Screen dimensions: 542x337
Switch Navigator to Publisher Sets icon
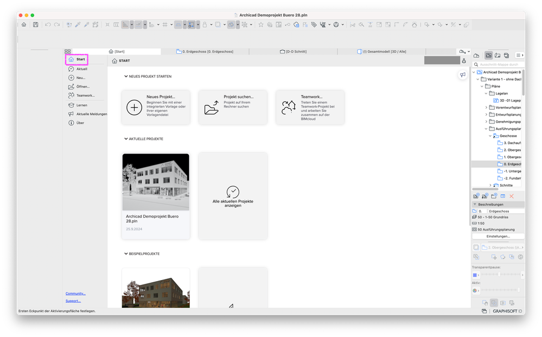coord(506,55)
